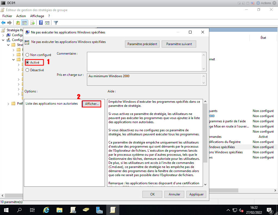The width and height of the screenshot is (278, 215).
Task: Click the Back arrow in the toolbar
Action: tap(4, 23)
